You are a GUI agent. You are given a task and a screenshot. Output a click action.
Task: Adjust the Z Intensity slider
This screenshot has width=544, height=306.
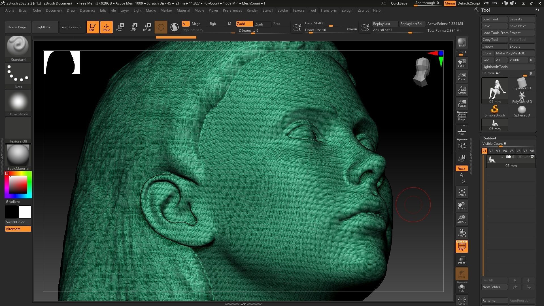[263, 31]
